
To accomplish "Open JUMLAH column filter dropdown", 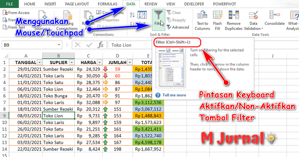I will [130, 63].
